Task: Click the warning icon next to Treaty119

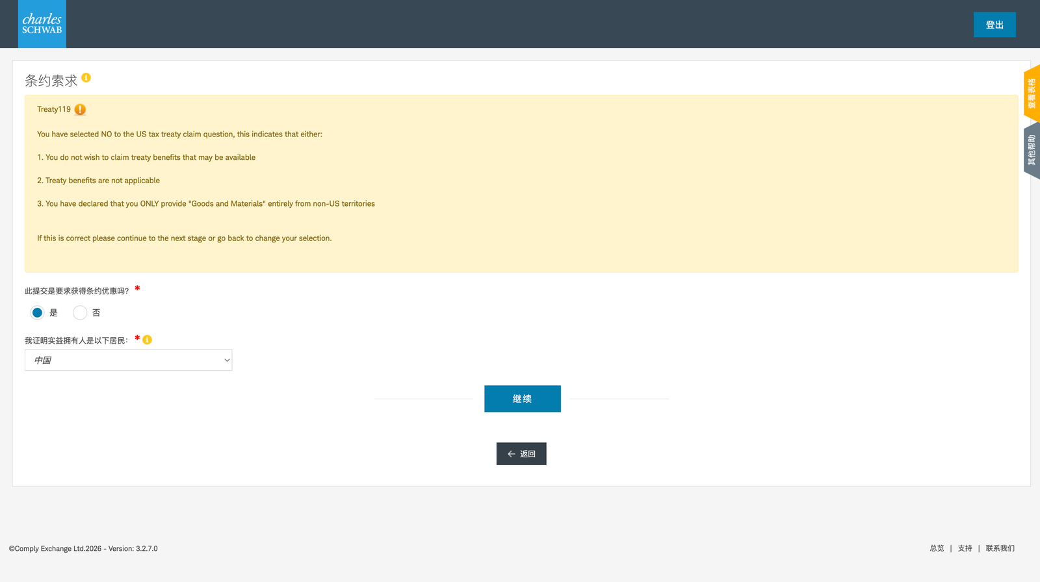Action: click(80, 110)
